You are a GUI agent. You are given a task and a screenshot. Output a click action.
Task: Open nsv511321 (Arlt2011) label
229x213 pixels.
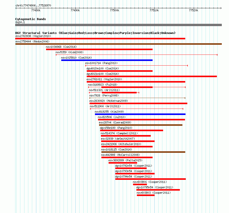(x=104, y=90)
